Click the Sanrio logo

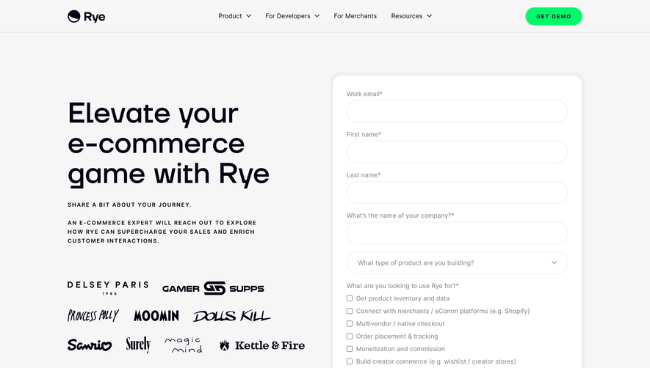click(x=90, y=345)
